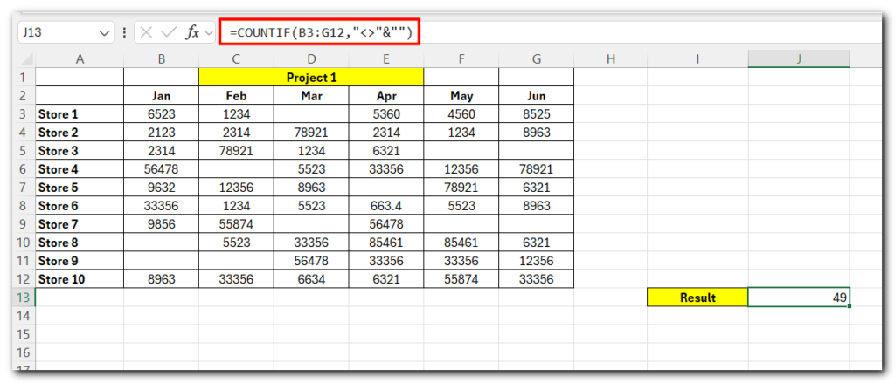895x383 pixels.
Task: Click Store 1 Apr value 5360
Action: pos(386,114)
